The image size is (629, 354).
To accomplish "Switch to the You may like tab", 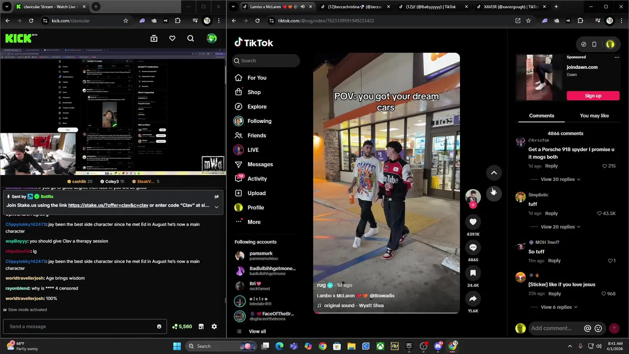I will point(594,116).
